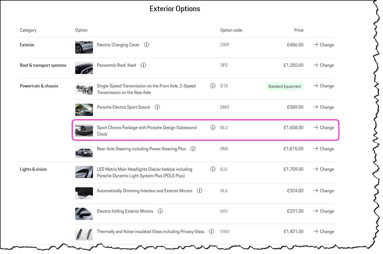Open info for LED Matrix Main Headlights

tap(213, 169)
